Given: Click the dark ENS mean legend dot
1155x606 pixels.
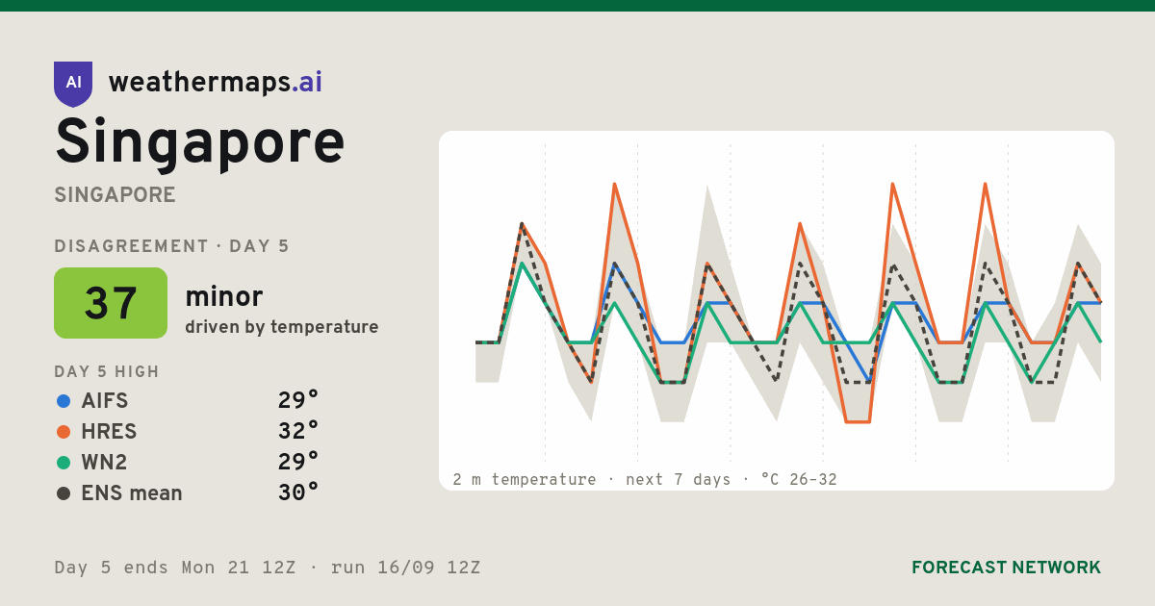Looking at the screenshot, I should tap(64, 493).
